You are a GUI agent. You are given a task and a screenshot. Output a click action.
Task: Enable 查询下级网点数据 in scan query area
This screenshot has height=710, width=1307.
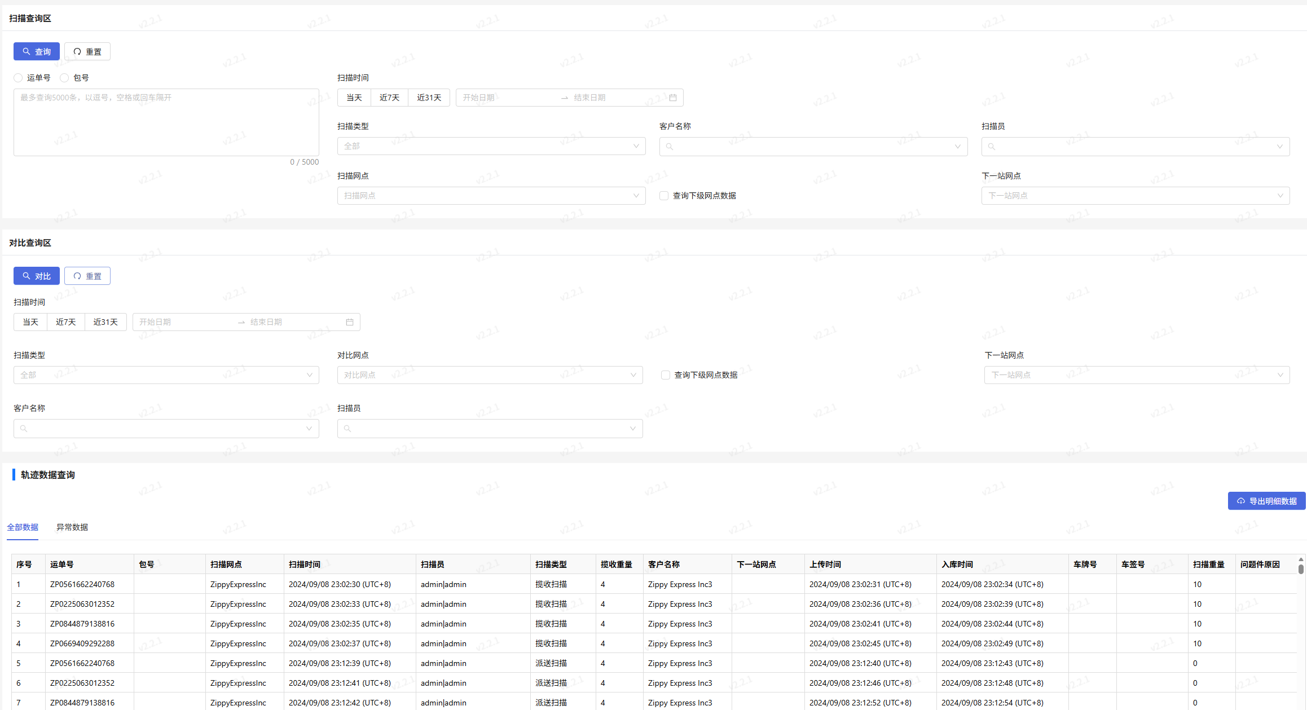tap(664, 196)
